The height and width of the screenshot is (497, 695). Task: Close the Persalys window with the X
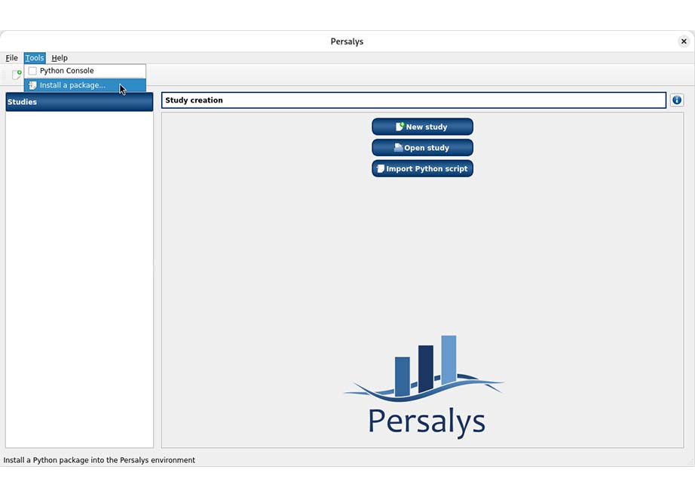684,41
